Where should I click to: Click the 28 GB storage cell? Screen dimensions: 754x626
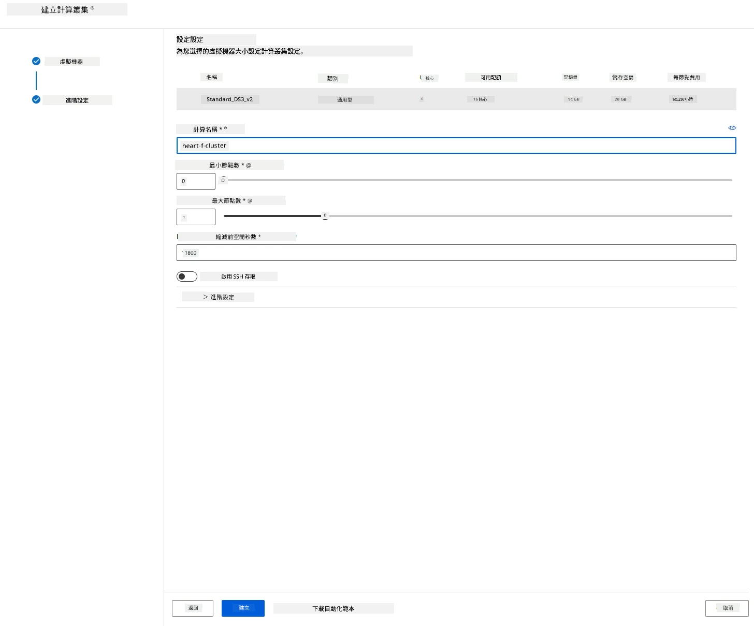coord(620,99)
